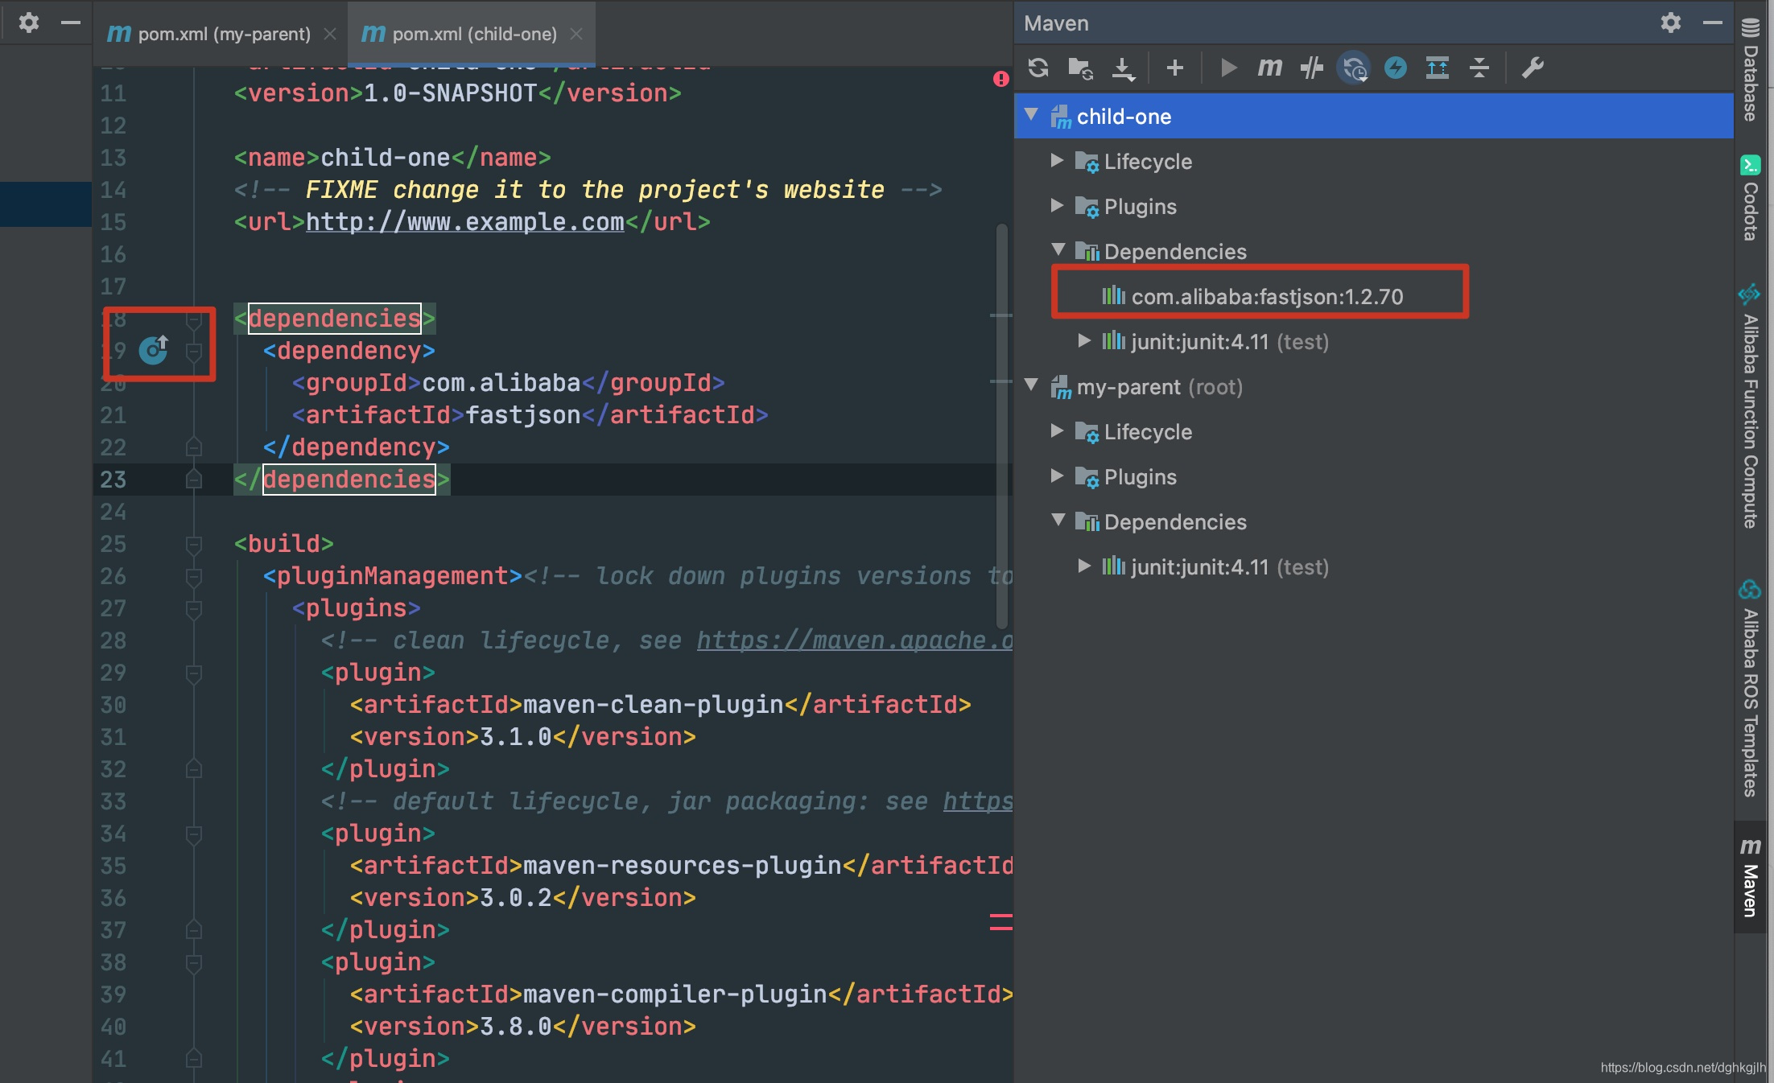The image size is (1774, 1083).
Task: Show Maven dependencies diagram icon
Action: click(1438, 68)
